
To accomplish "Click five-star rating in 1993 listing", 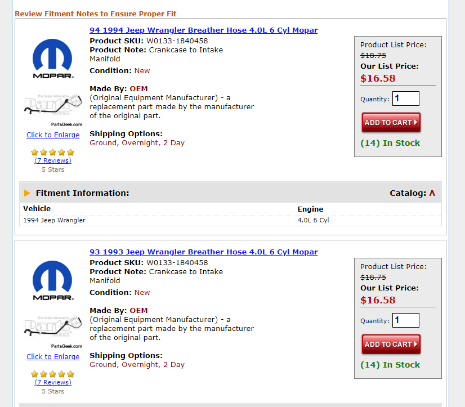I will pos(53,374).
